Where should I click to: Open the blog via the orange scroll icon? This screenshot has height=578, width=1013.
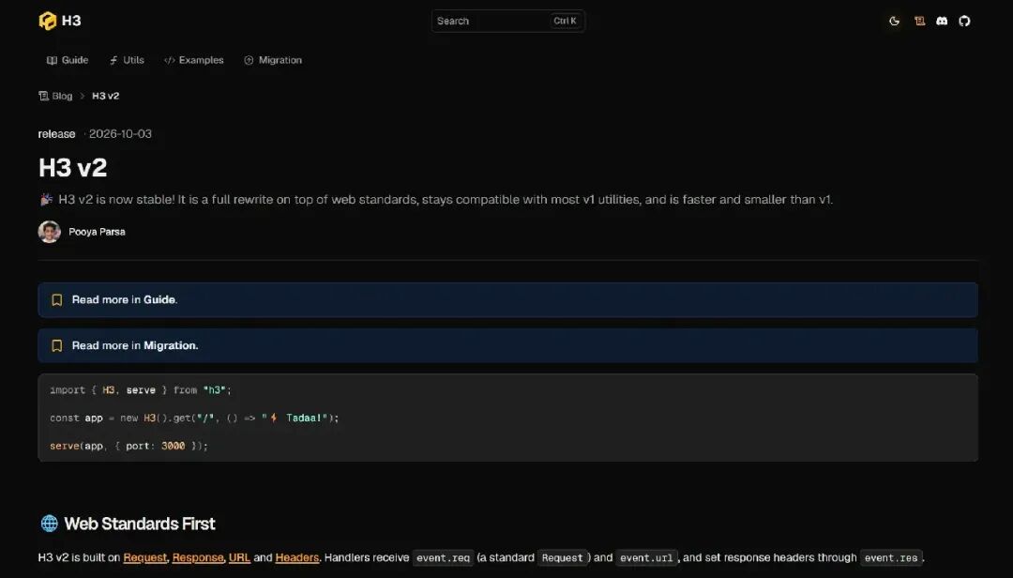(x=919, y=22)
